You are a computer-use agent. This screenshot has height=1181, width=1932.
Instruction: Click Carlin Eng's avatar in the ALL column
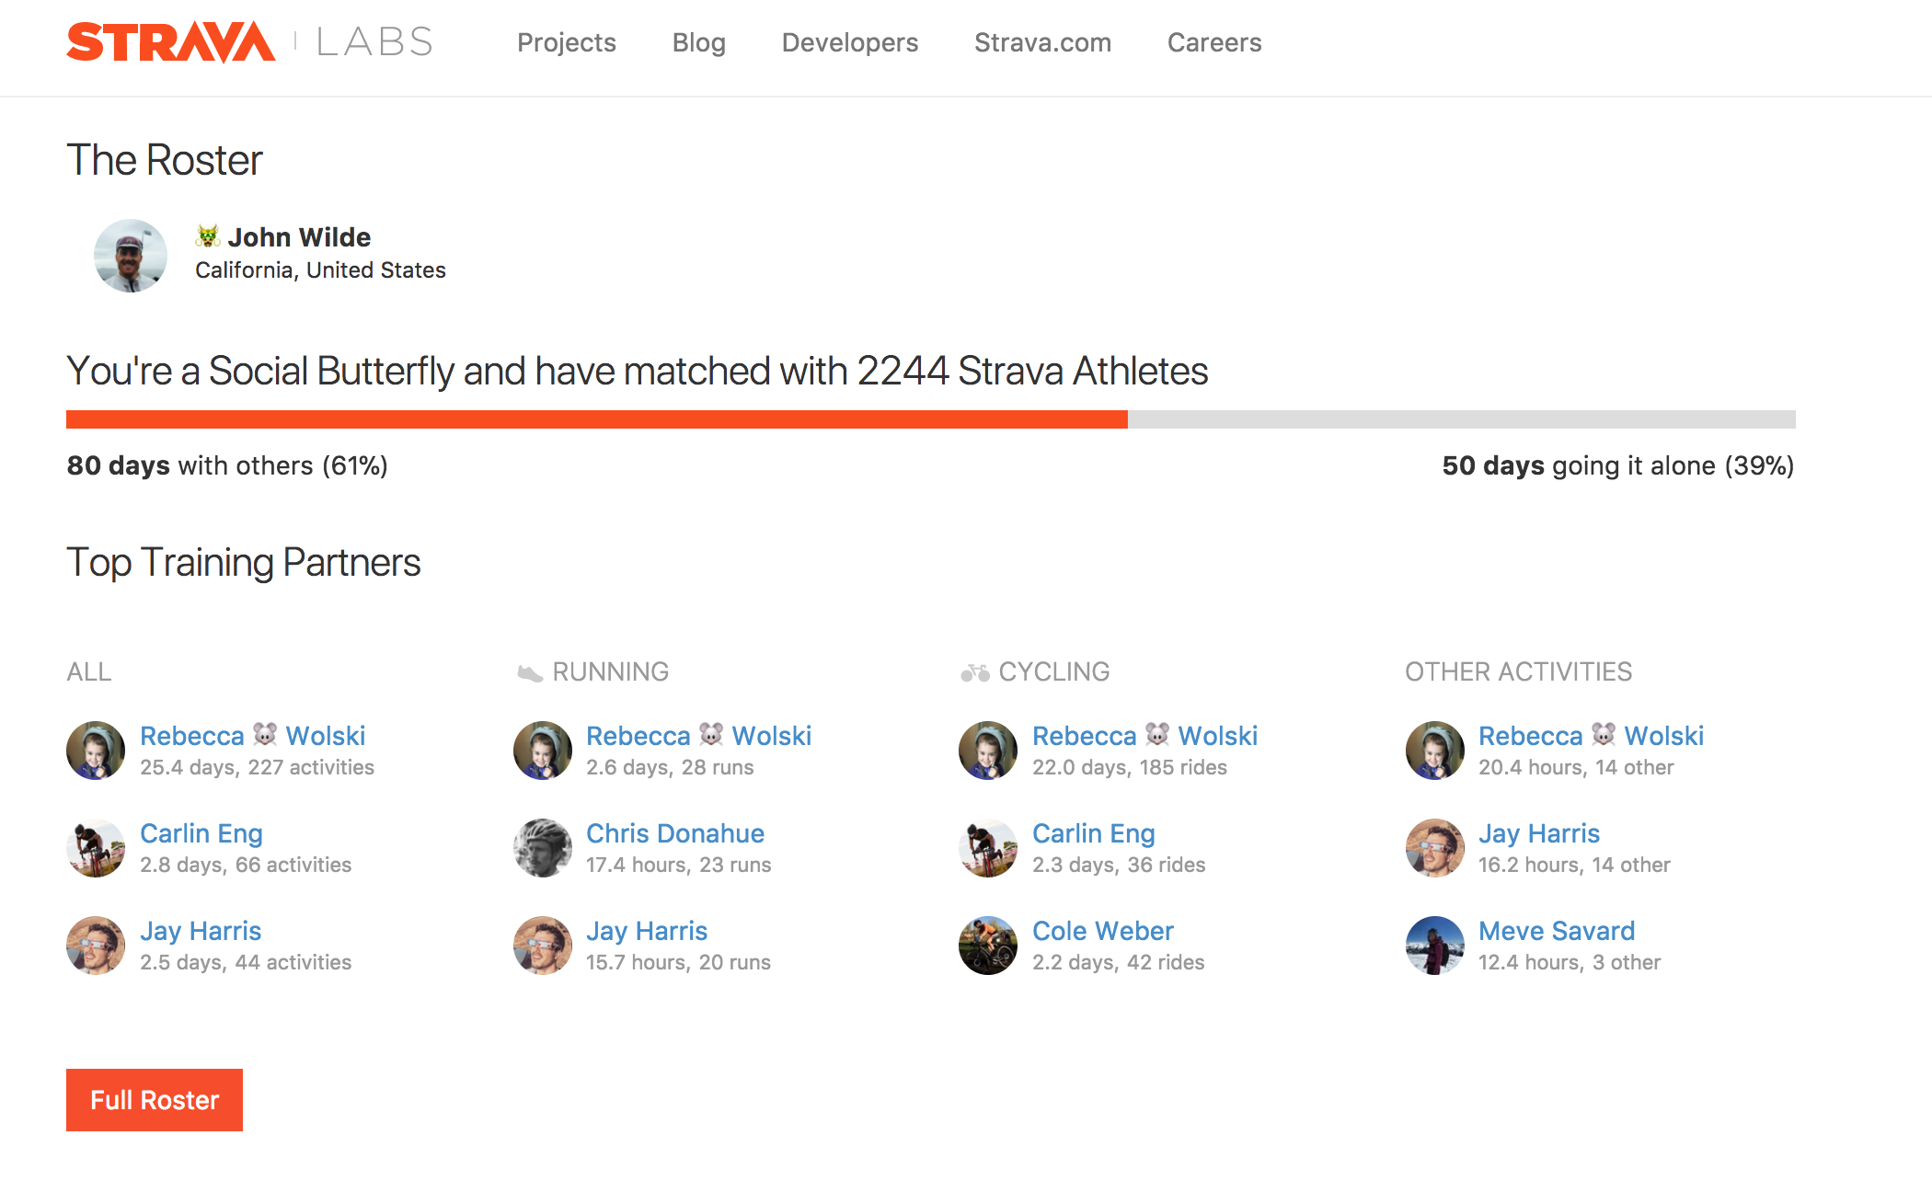[x=96, y=848]
